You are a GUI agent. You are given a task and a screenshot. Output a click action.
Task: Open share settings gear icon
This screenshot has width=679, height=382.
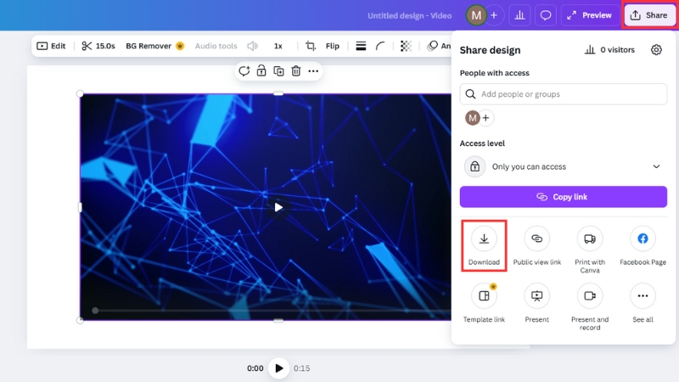point(656,50)
